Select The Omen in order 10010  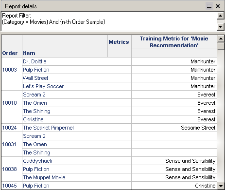tap(77, 103)
